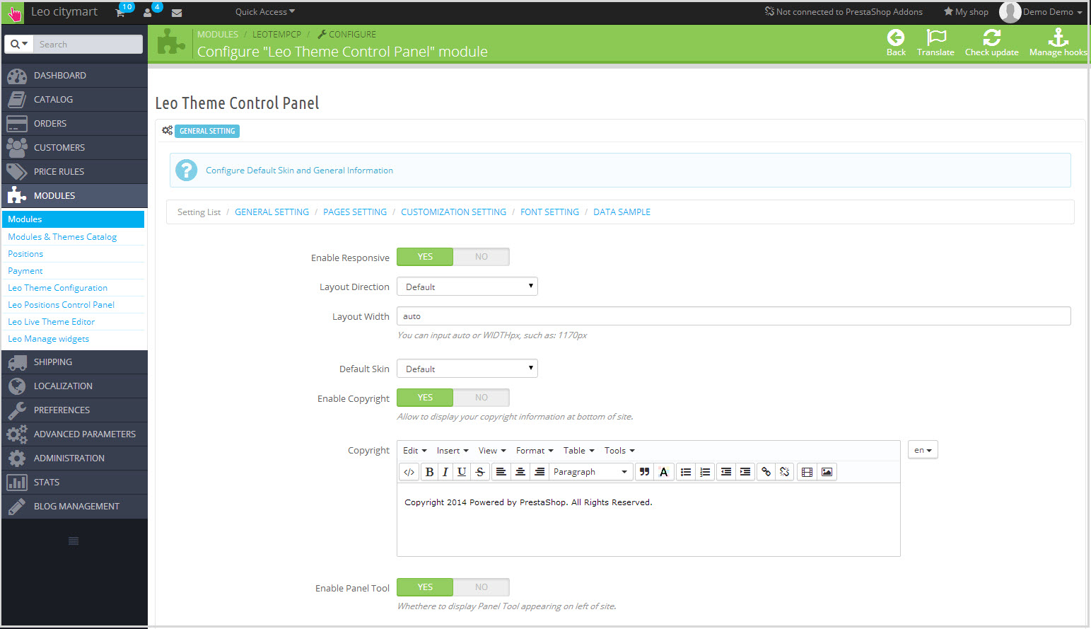
Task: Align text left in editor
Action: 501,472
